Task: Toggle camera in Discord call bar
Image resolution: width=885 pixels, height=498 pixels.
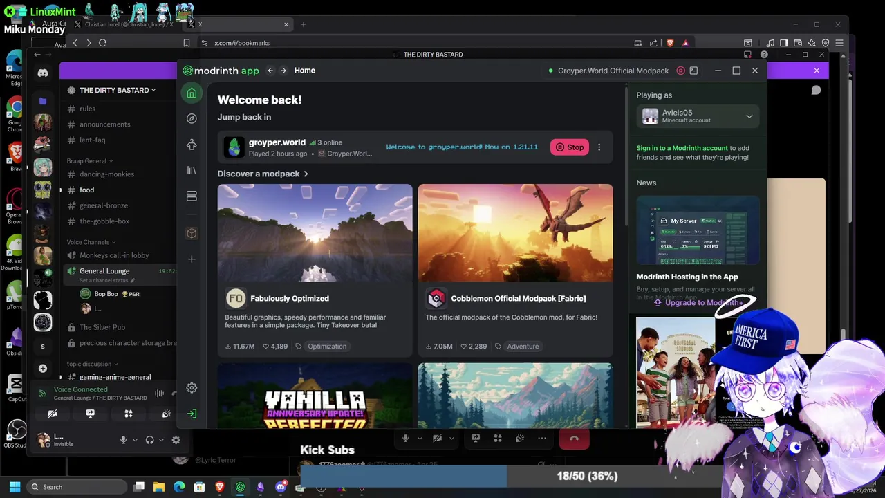Action: click(x=437, y=439)
